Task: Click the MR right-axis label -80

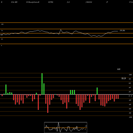Action: 130,113
